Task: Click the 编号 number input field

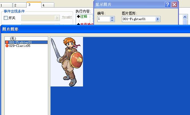Action: click(x=104, y=19)
